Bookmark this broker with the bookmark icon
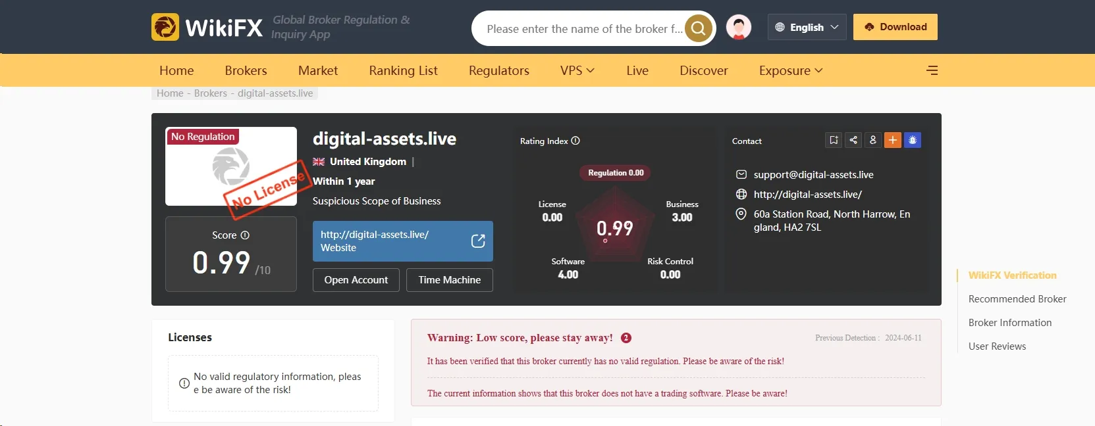 point(834,140)
